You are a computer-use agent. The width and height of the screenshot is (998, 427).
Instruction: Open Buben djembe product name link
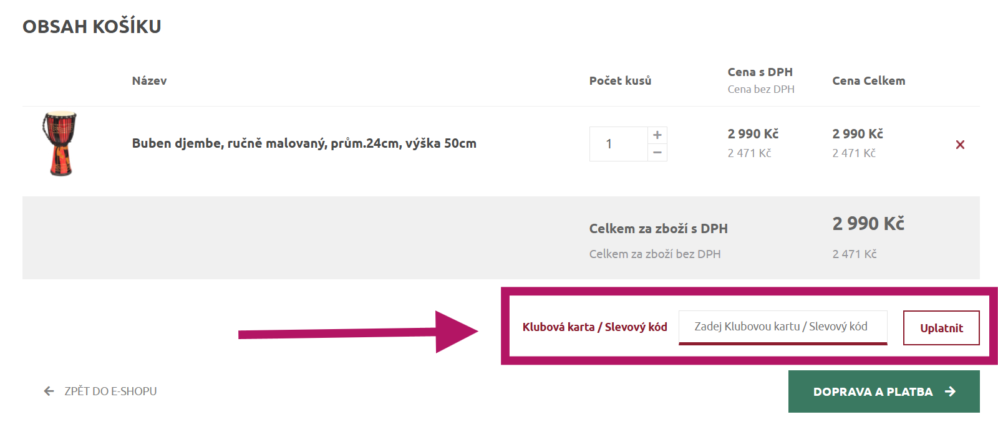pyautogui.click(x=304, y=143)
